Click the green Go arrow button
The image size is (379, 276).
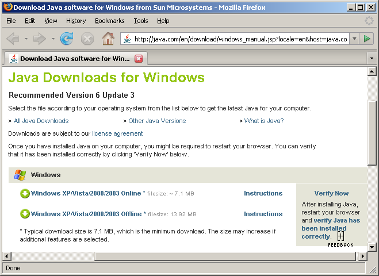coord(367,39)
